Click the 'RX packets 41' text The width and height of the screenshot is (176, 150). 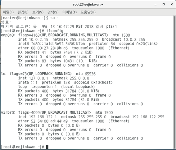pos(32,52)
